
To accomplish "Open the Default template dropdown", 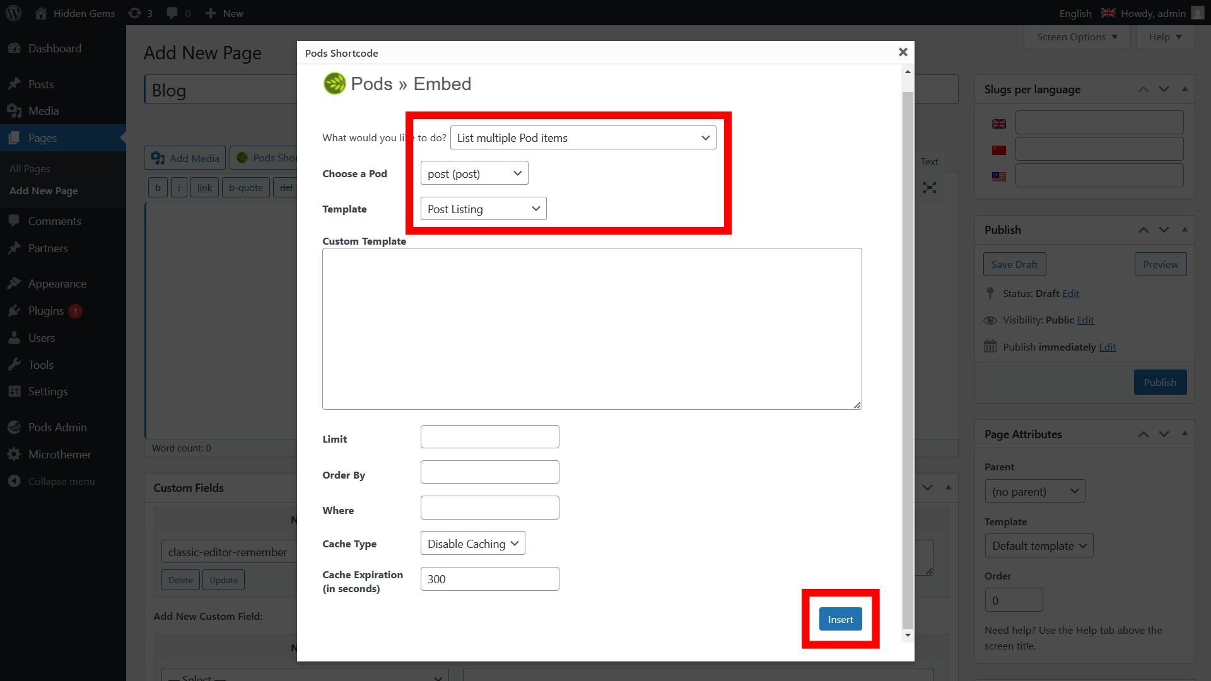I will [1039, 545].
